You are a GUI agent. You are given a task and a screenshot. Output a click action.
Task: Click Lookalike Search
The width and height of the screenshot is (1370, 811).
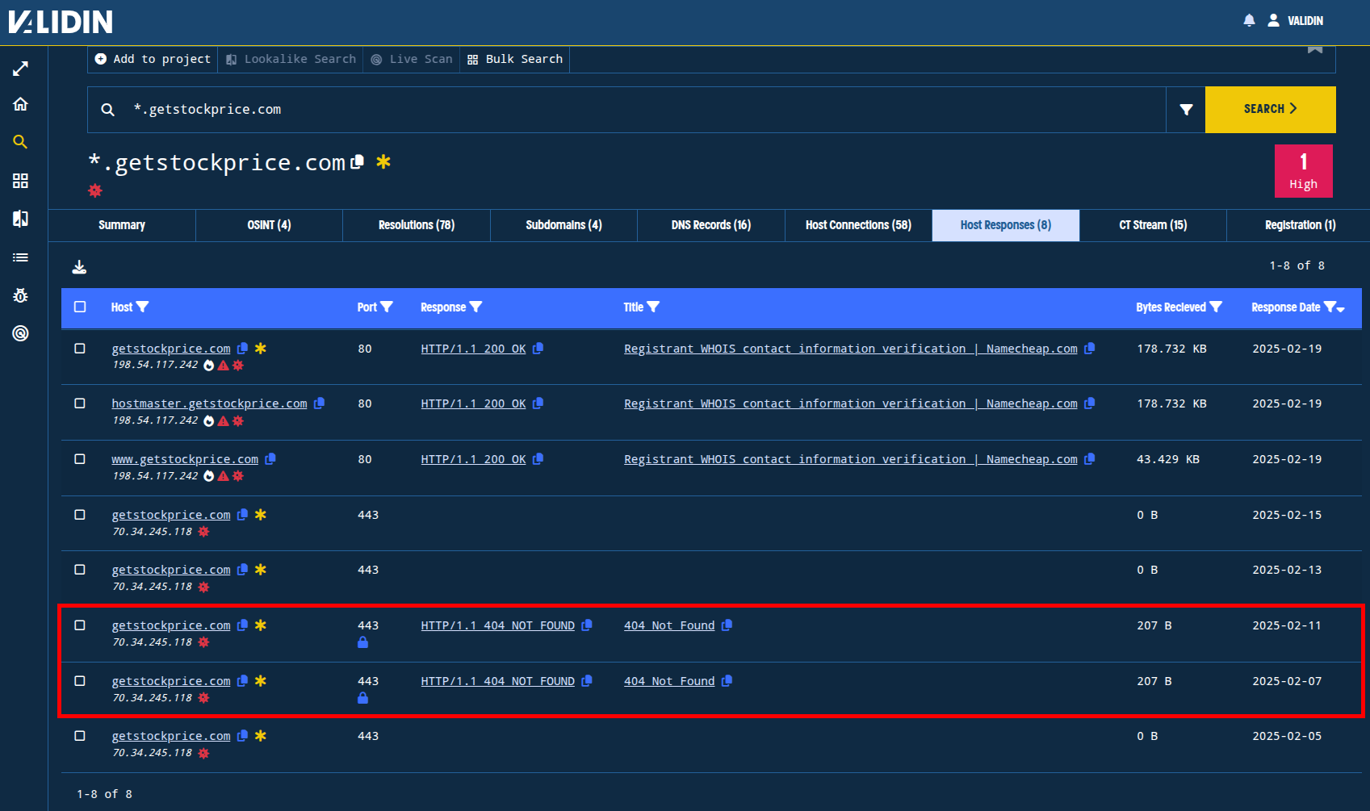(x=291, y=59)
